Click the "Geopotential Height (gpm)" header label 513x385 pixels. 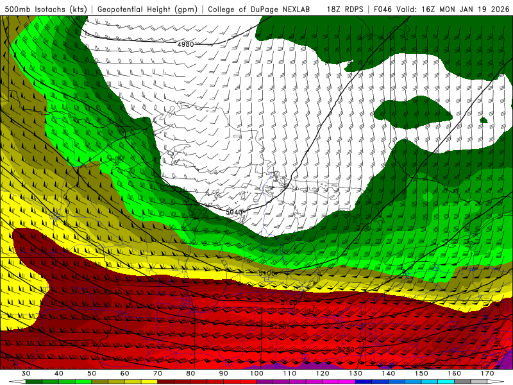coord(147,10)
